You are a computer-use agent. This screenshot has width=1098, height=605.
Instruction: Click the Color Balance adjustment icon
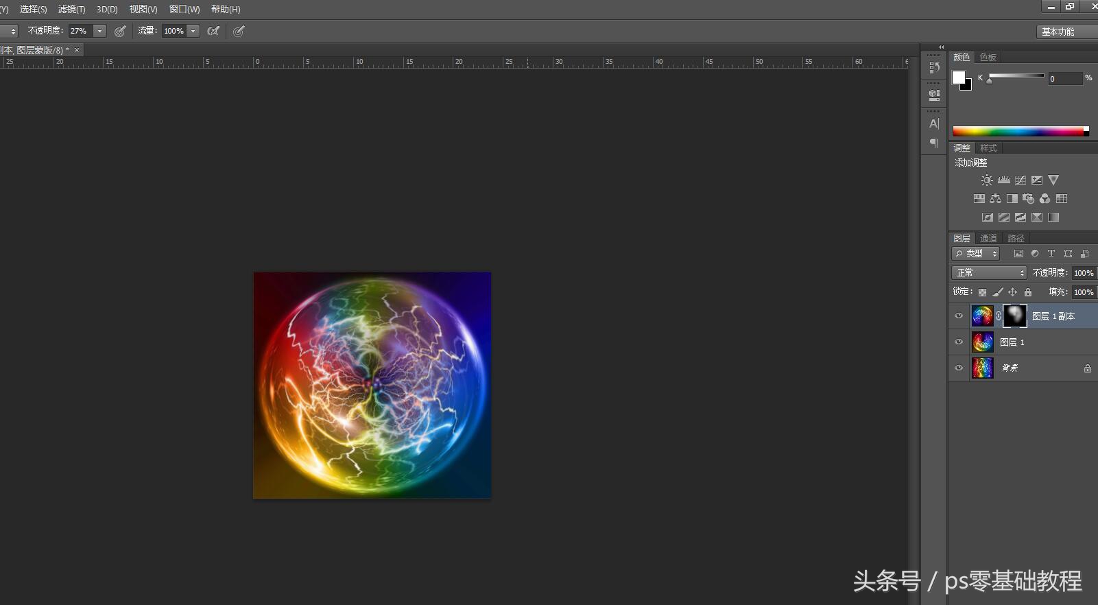(995, 199)
